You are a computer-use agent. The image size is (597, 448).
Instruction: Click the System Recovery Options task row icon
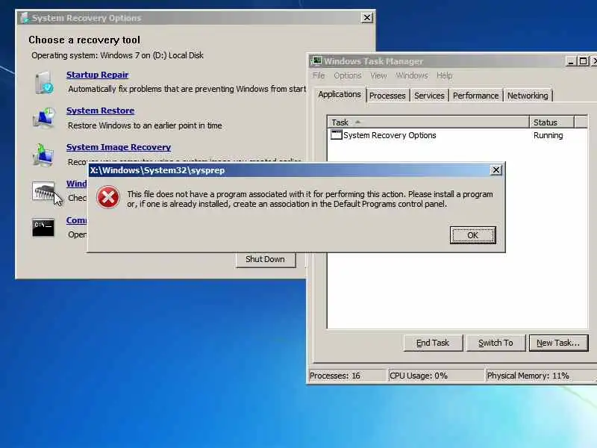337,135
